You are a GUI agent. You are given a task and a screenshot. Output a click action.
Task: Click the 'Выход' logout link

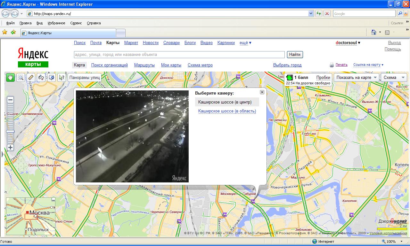point(394,42)
